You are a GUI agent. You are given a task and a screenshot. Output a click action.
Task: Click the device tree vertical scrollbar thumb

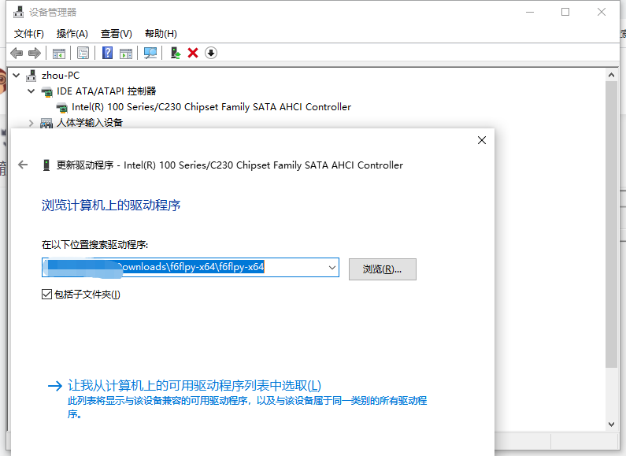(x=611, y=224)
